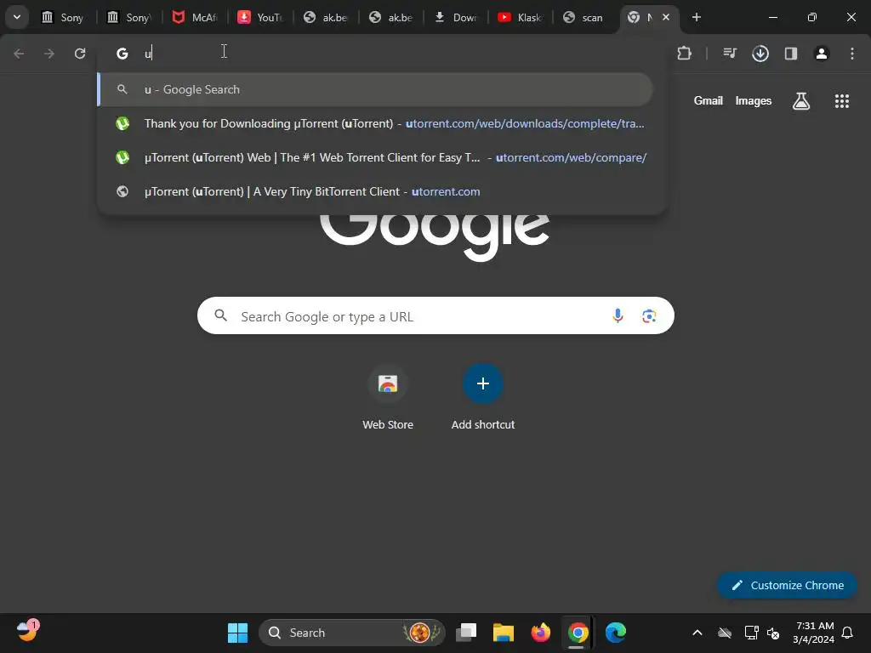Click the Add shortcut button
Screen dimensions: 871x653
[x=483, y=397]
